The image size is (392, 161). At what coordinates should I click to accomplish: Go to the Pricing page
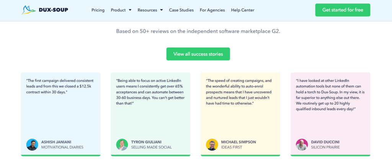point(98,10)
